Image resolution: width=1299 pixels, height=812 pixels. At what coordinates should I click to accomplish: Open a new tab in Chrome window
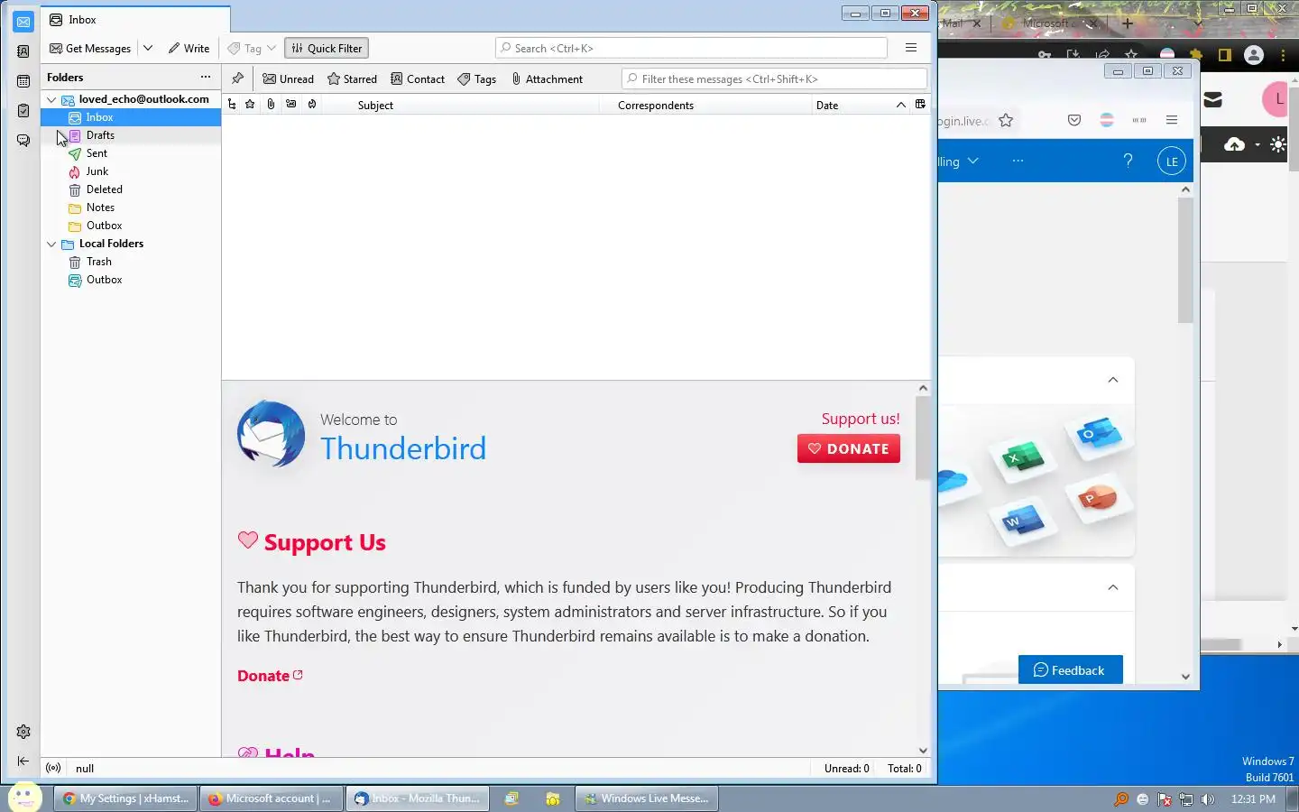1127,23
